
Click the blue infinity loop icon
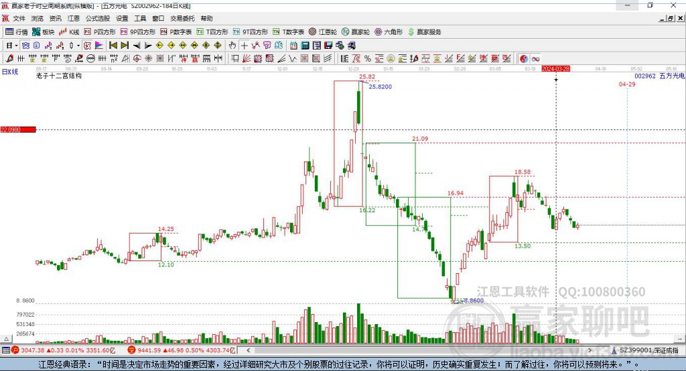535,59
